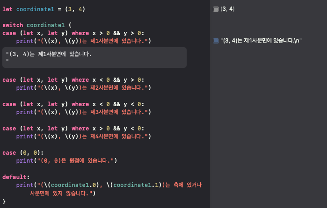Click the print line containing 제3사분면에
The image size is (327, 208).
point(84,112)
